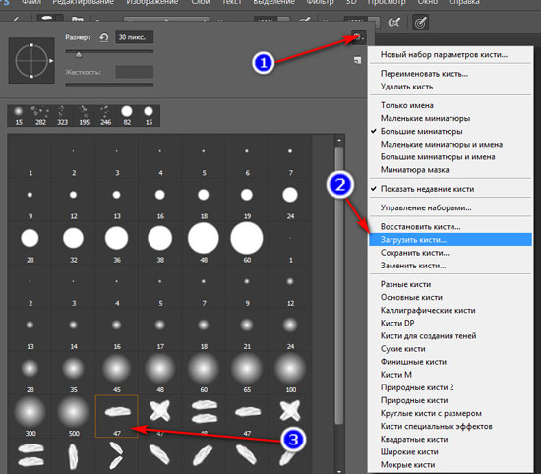Click the create new preset icon below gear
The height and width of the screenshot is (474, 541).
pyautogui.click(x=357, y=60)
